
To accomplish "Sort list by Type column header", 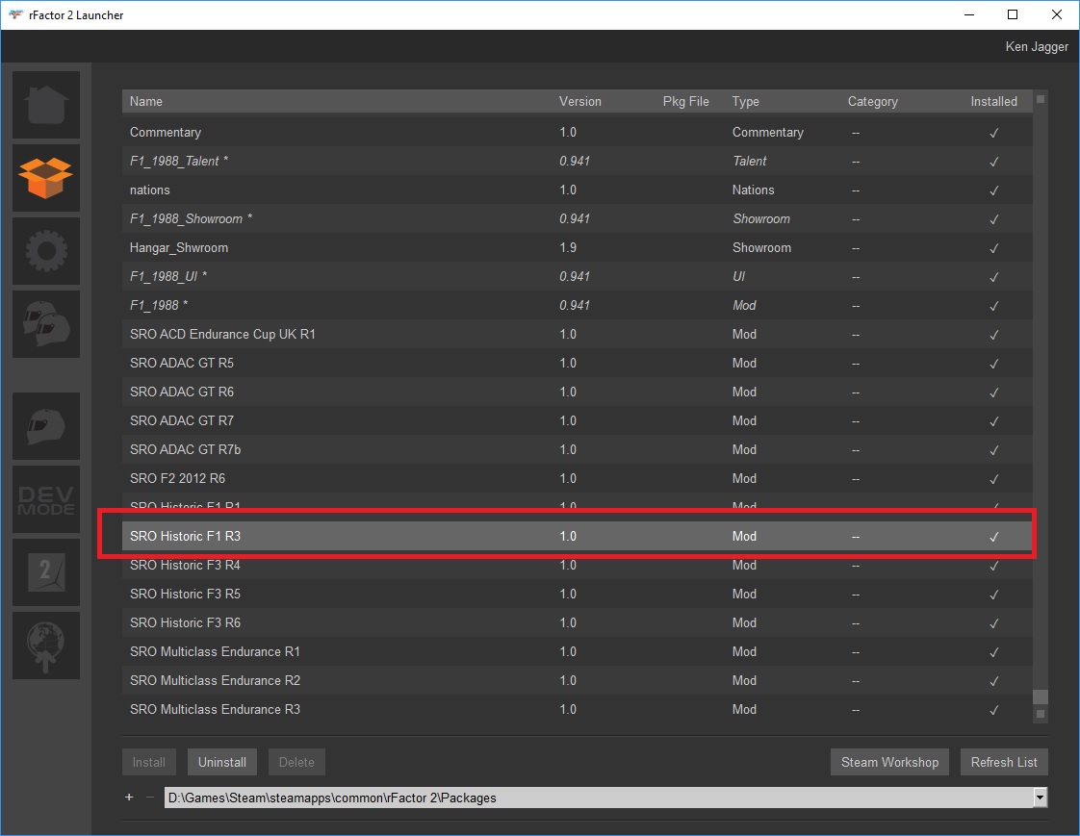I will 745,101.
